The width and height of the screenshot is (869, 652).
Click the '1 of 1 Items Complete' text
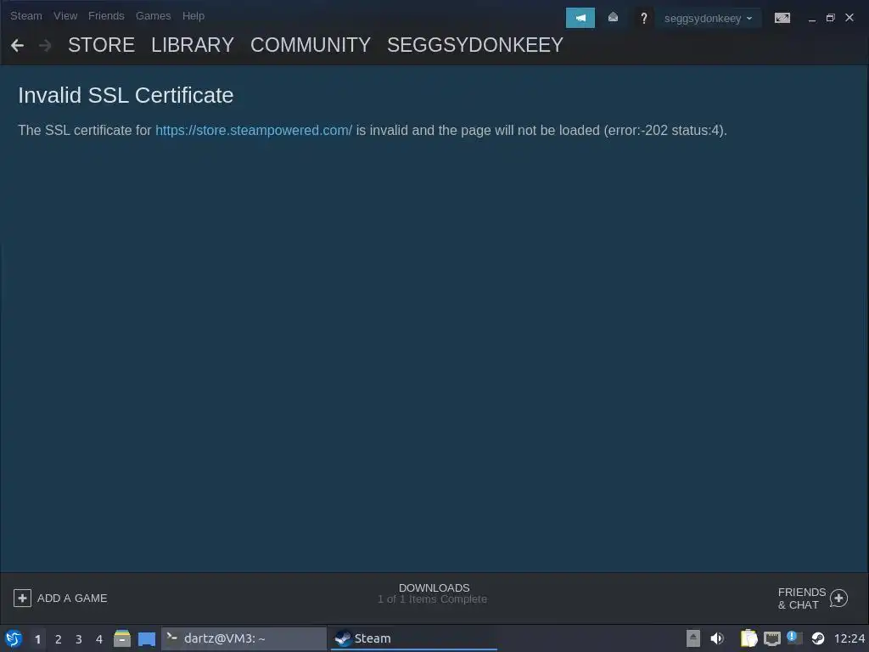(432, 599)
